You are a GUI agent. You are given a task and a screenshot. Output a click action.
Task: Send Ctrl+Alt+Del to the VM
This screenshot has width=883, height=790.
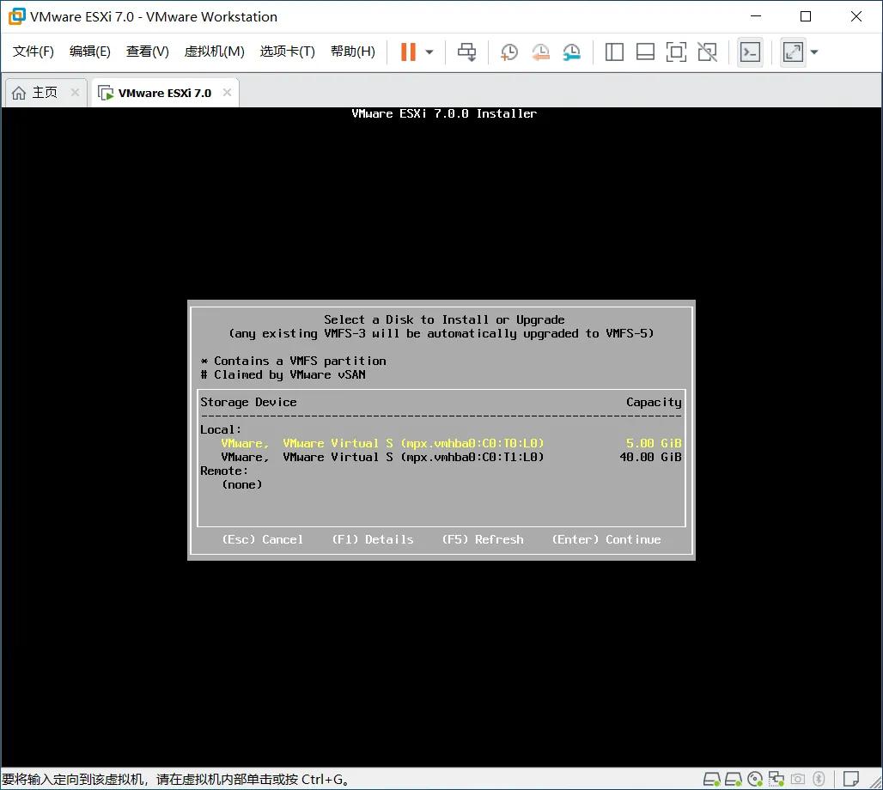coord(466,52)
